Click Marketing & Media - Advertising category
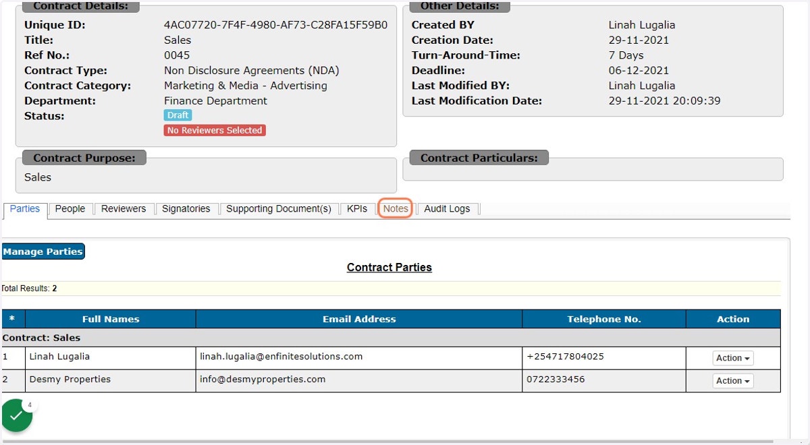The width and height of the screenshot is (810, 445). tap(246, 86)
